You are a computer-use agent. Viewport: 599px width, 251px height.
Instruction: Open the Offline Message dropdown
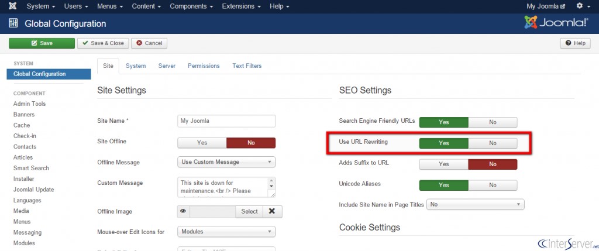(226, 162)
